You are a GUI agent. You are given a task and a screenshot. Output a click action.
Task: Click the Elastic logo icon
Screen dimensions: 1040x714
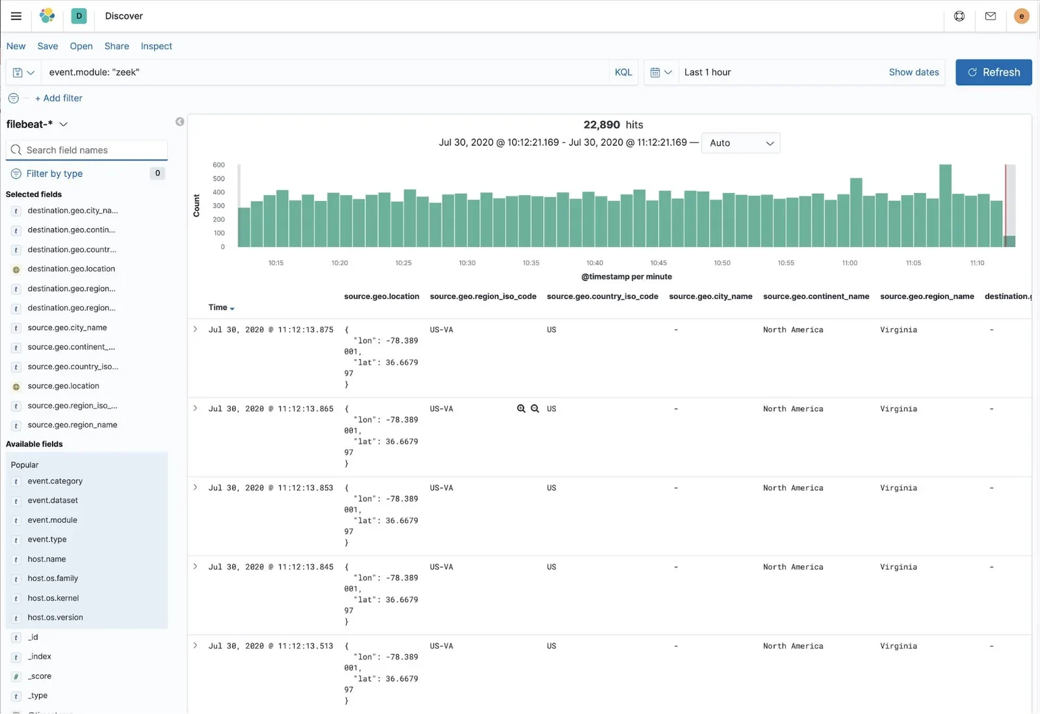tap(47, 16)
